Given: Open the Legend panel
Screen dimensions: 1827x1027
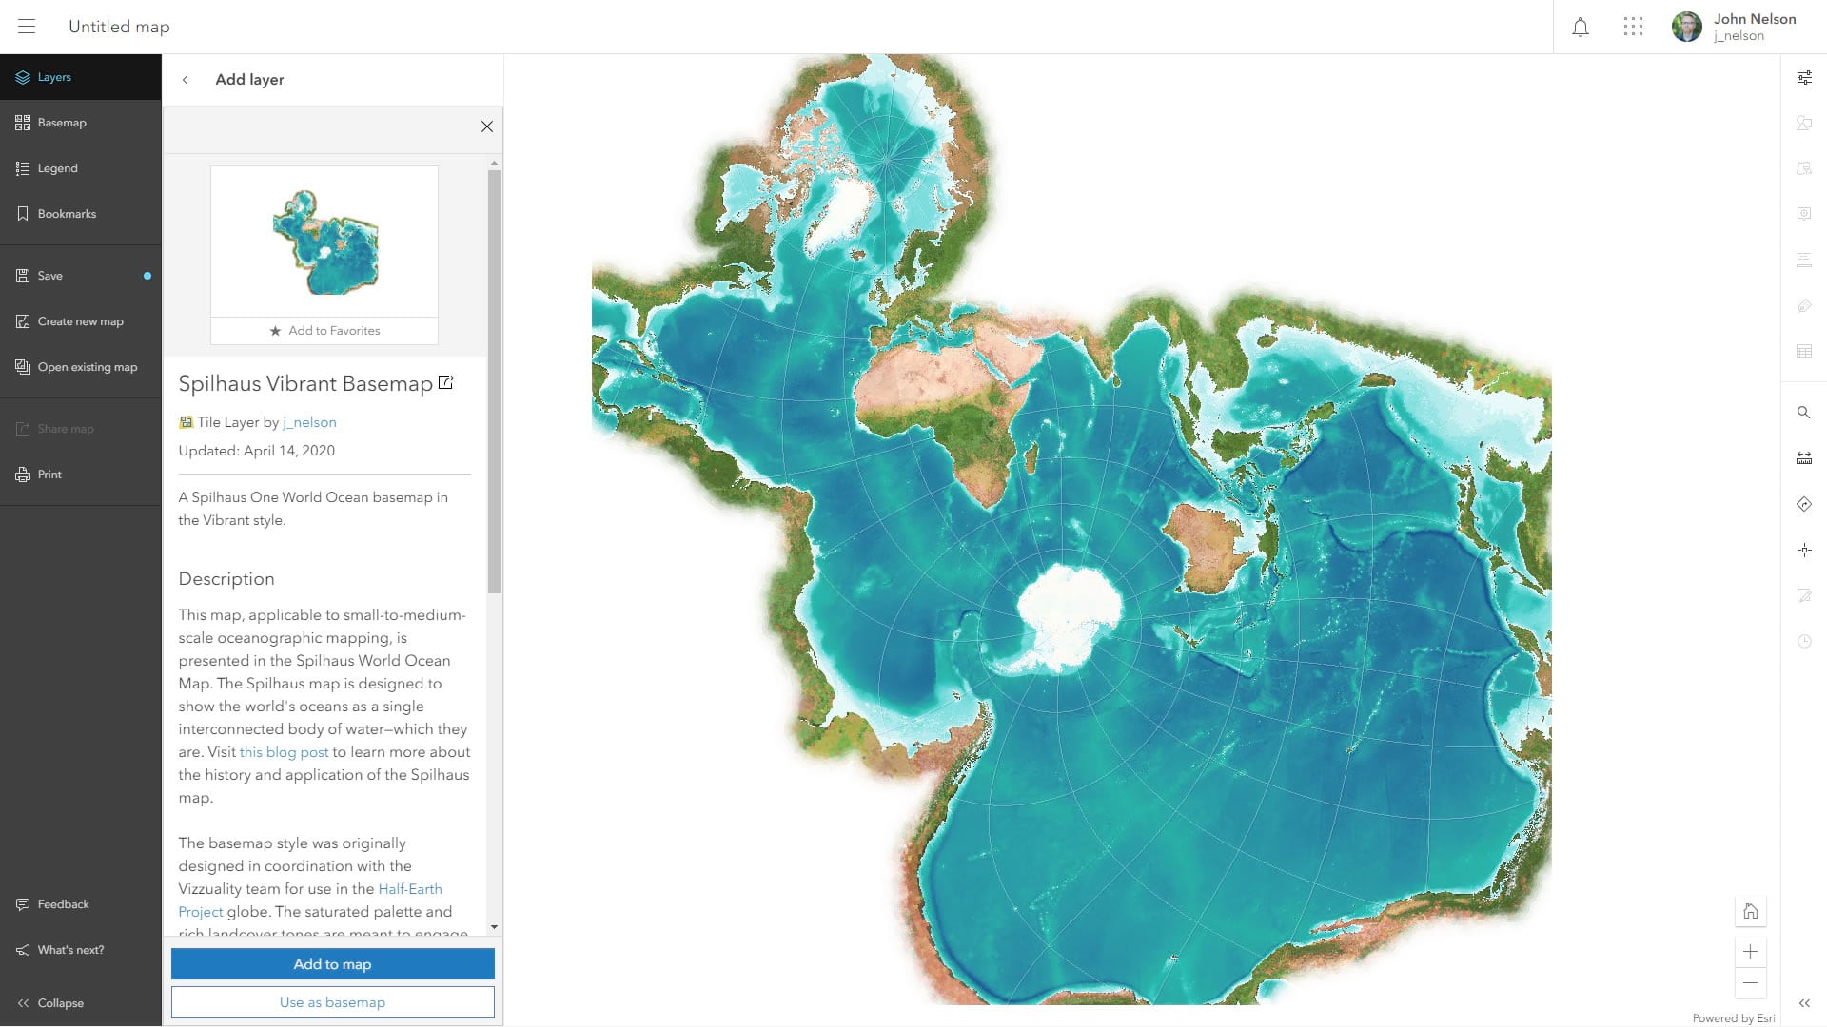Looking at the screenshot, I should pos(57,168).
